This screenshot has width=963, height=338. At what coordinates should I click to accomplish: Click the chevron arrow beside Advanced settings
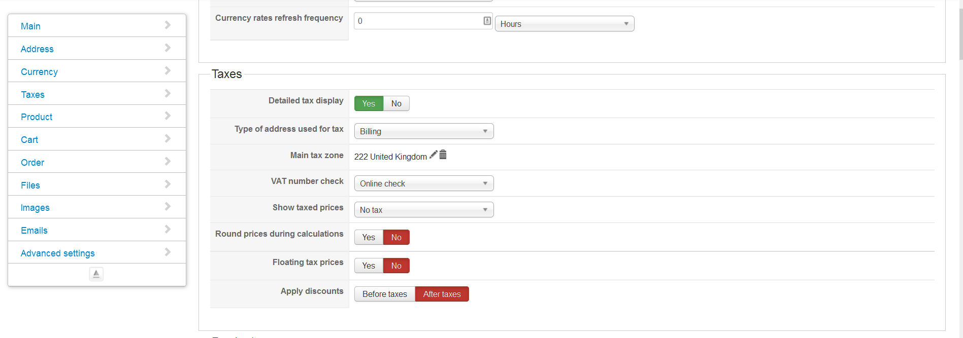[168, 252]
